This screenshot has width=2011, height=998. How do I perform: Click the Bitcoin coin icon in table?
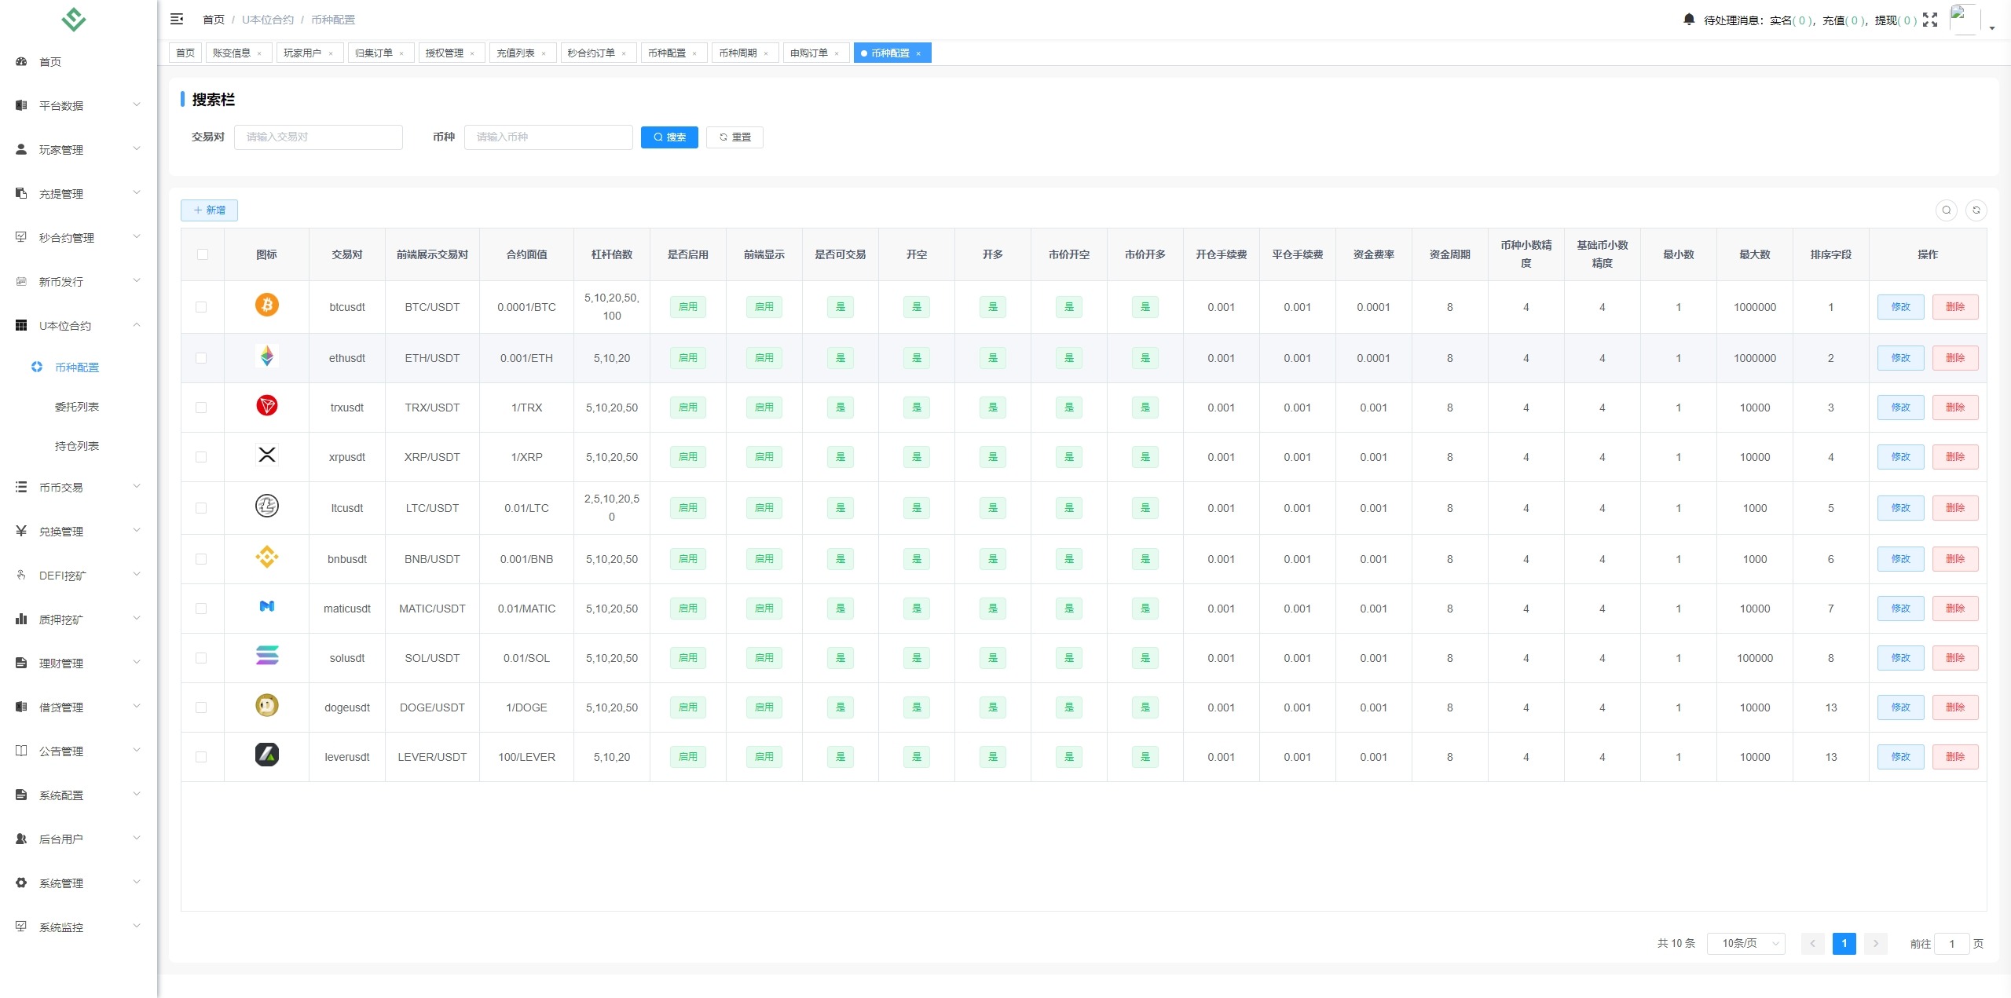pos(267,305)
